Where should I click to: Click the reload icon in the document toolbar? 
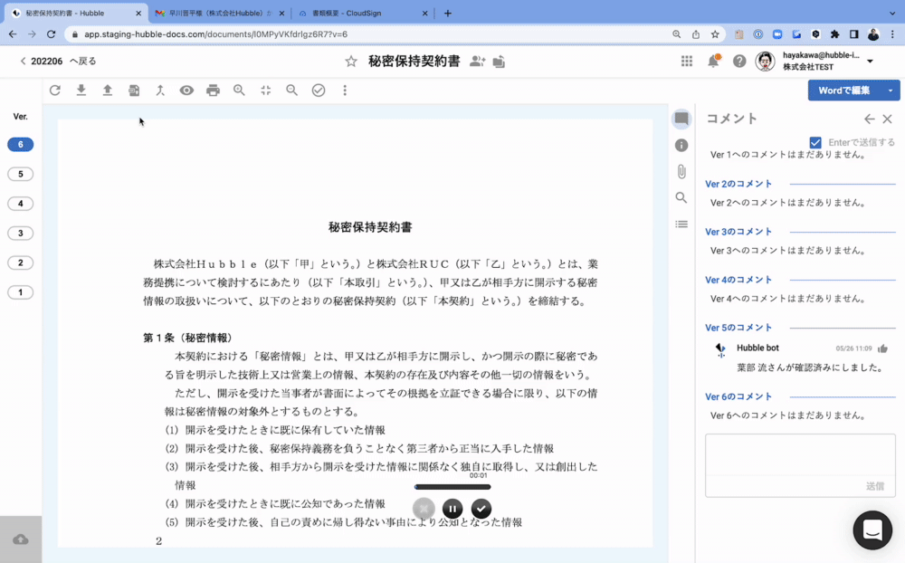55,91
